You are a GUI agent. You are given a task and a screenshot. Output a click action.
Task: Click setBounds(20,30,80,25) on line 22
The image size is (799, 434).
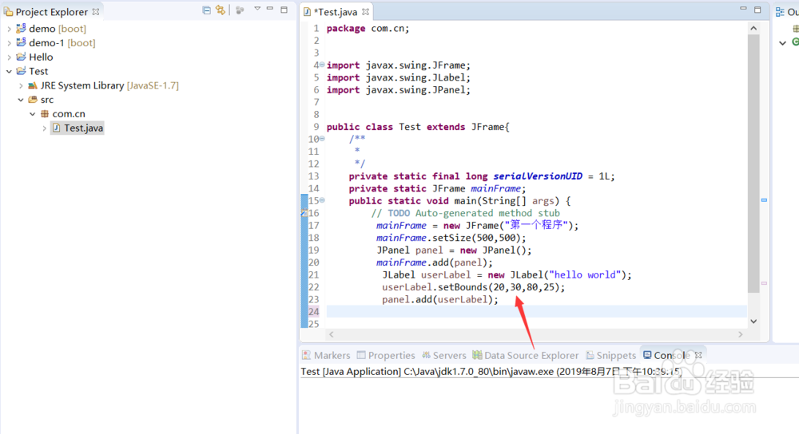[x=500, y=287]
